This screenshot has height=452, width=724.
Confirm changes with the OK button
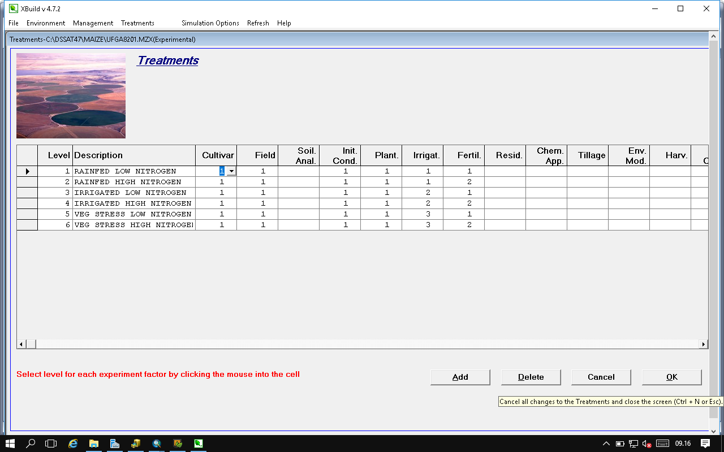click(x=671, y=377)
